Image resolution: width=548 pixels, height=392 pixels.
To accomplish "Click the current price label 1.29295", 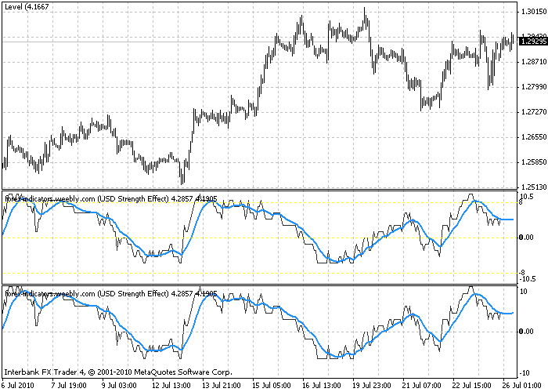I will point(533,42).
